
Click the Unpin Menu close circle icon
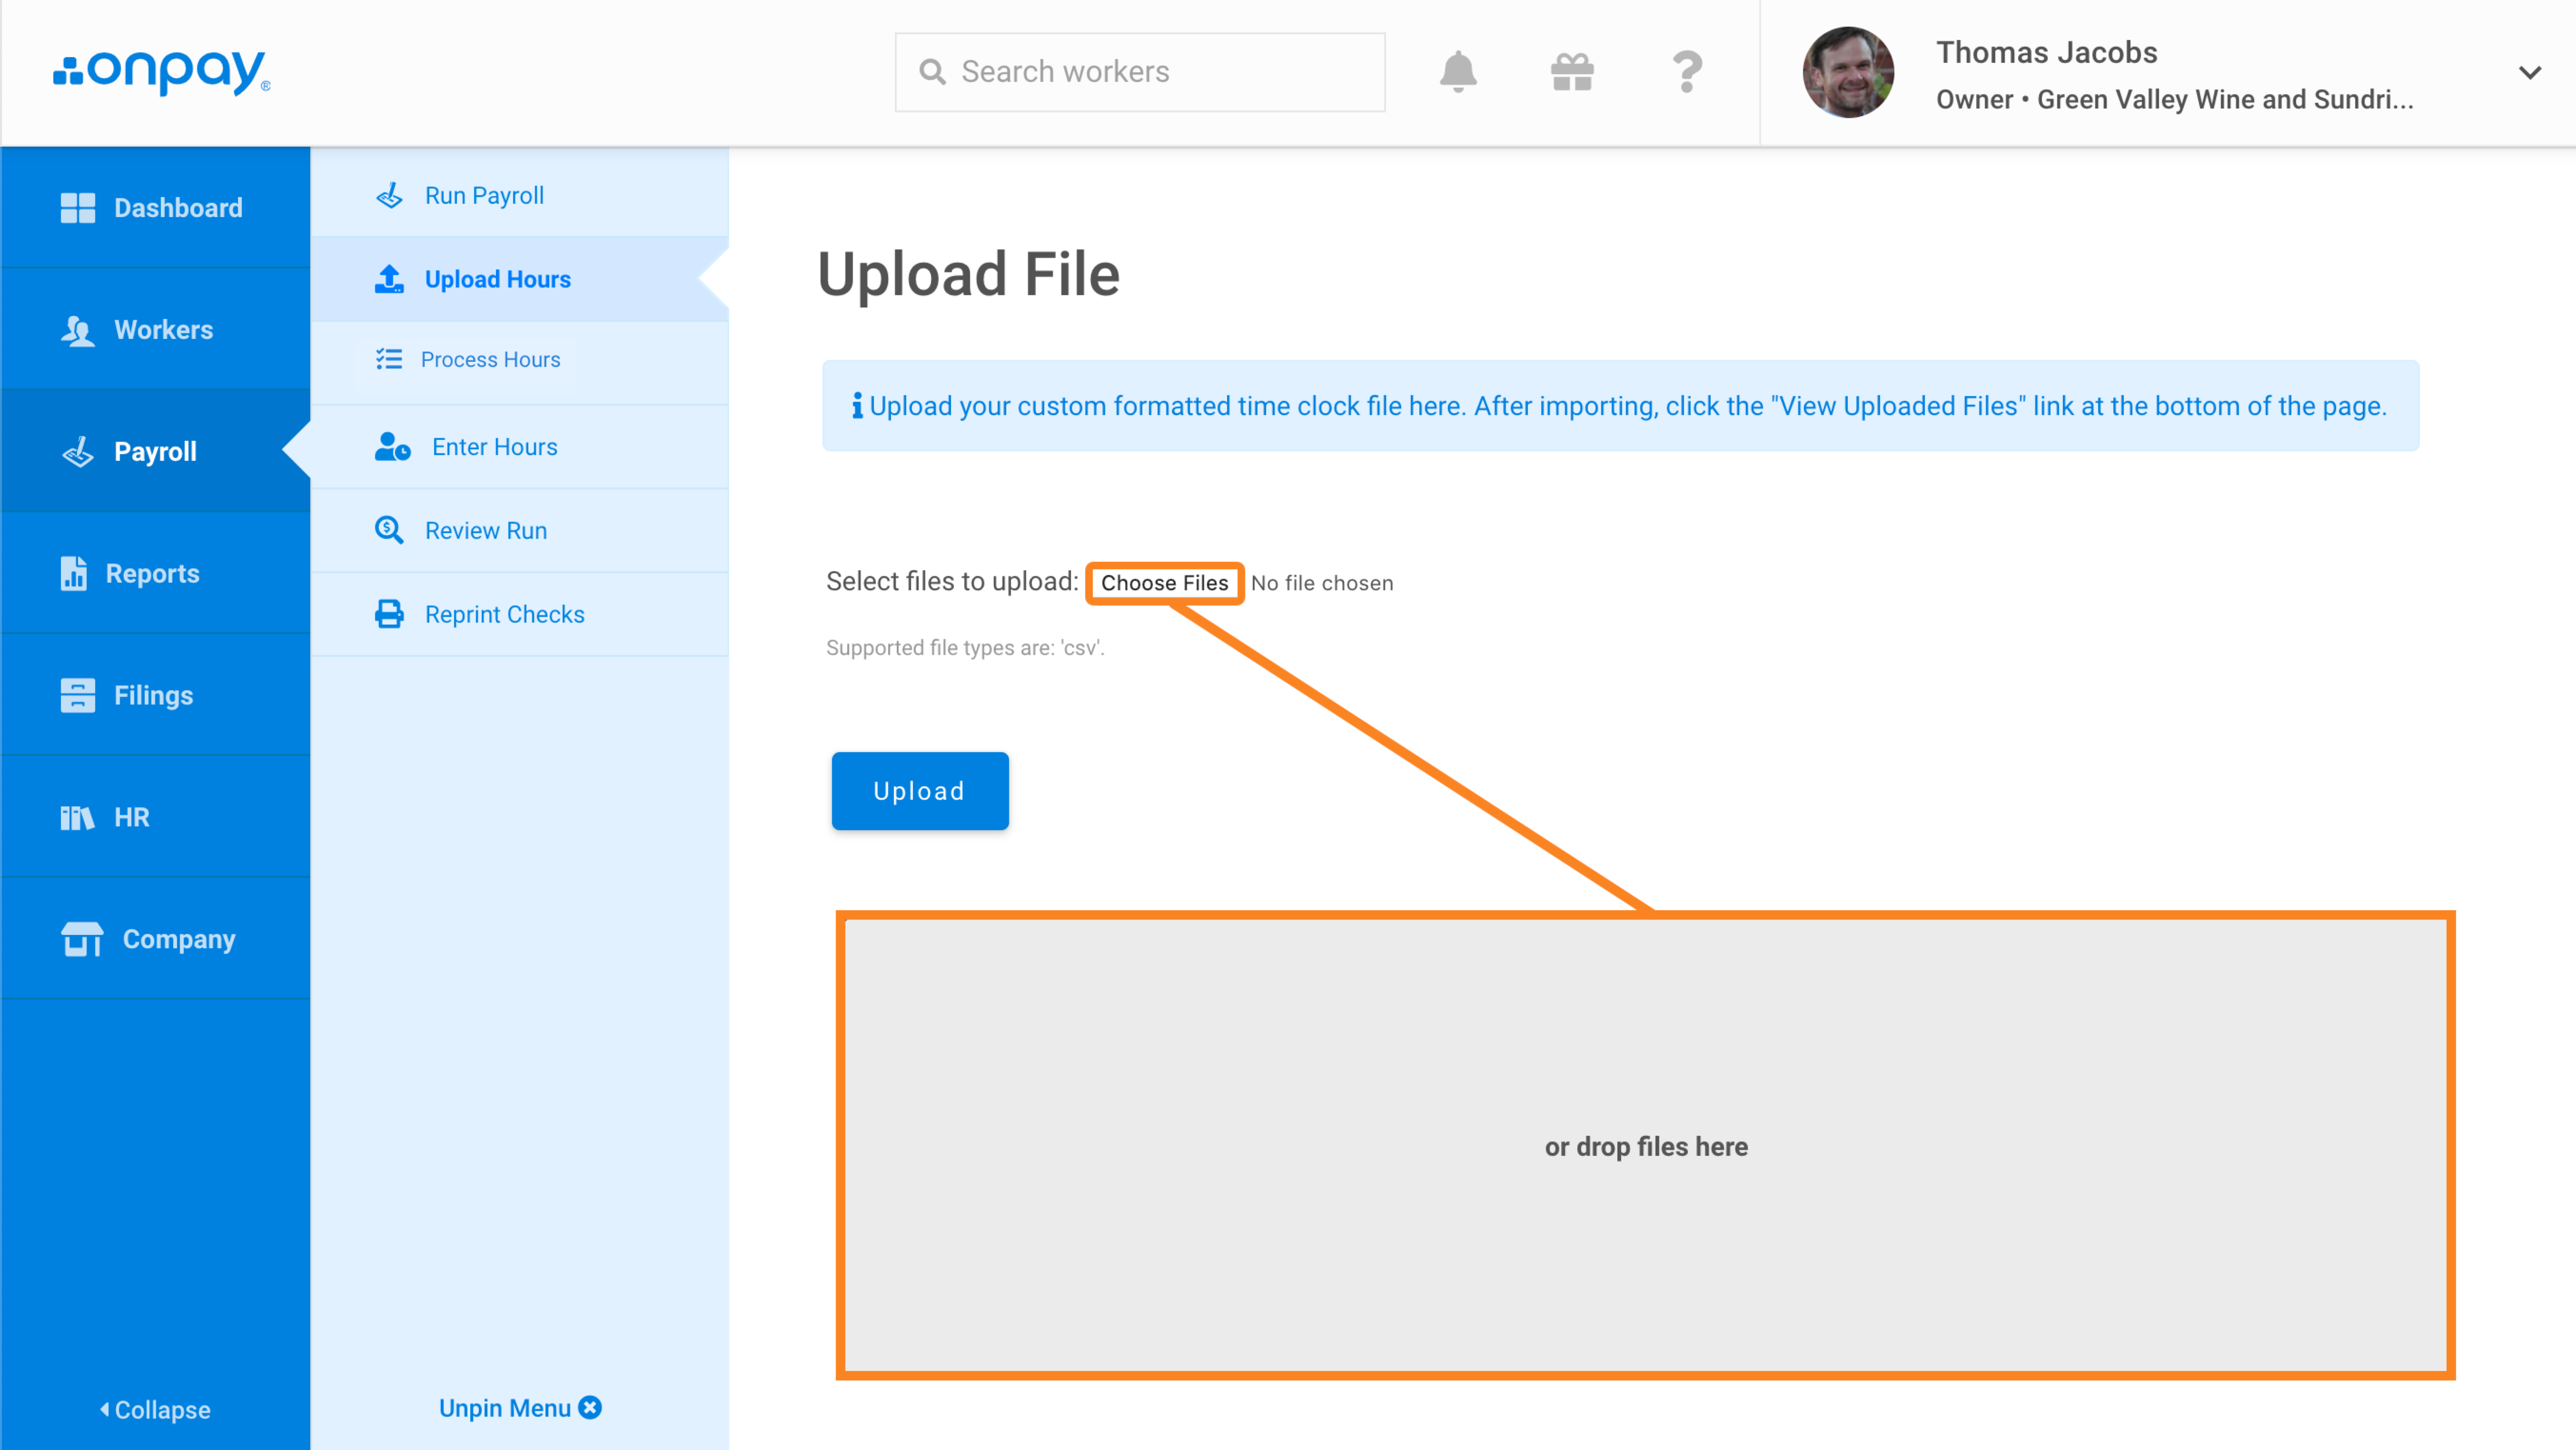click(590, 1407)
